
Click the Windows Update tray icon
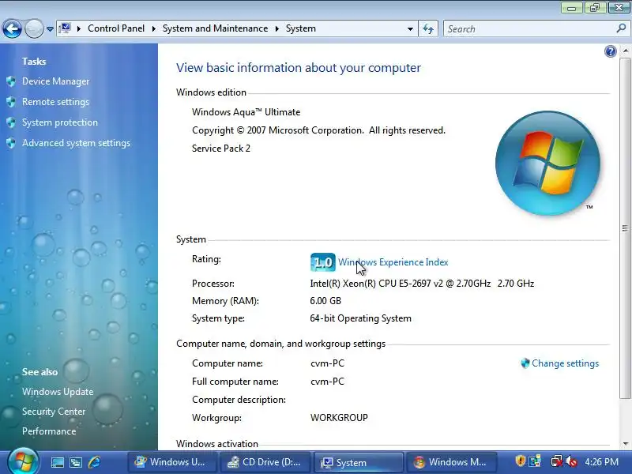point(536,461)
